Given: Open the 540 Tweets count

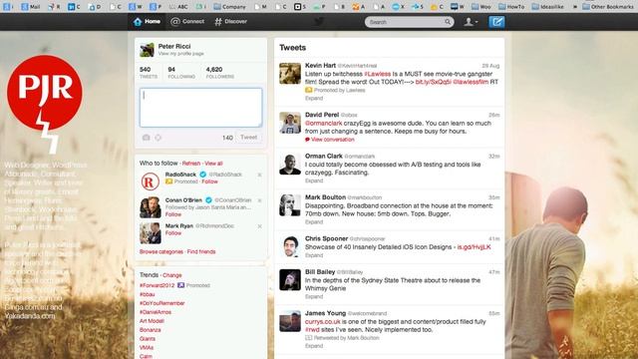Looking at the screenshot, I should click(x=149, y=73).
